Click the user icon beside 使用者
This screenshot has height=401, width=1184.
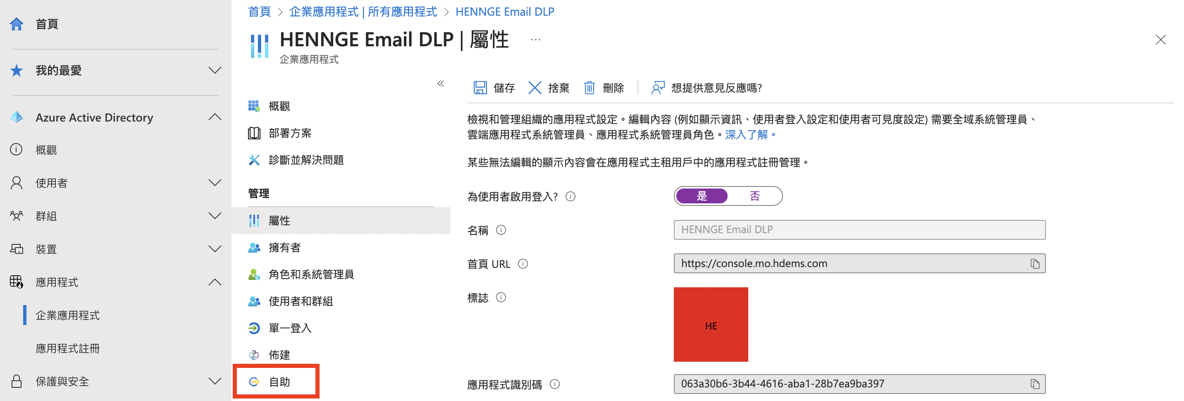[17, 183]
